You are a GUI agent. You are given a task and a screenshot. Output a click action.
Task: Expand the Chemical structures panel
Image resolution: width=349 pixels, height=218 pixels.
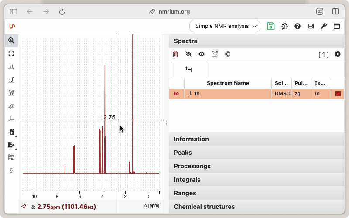click(204, 207)
